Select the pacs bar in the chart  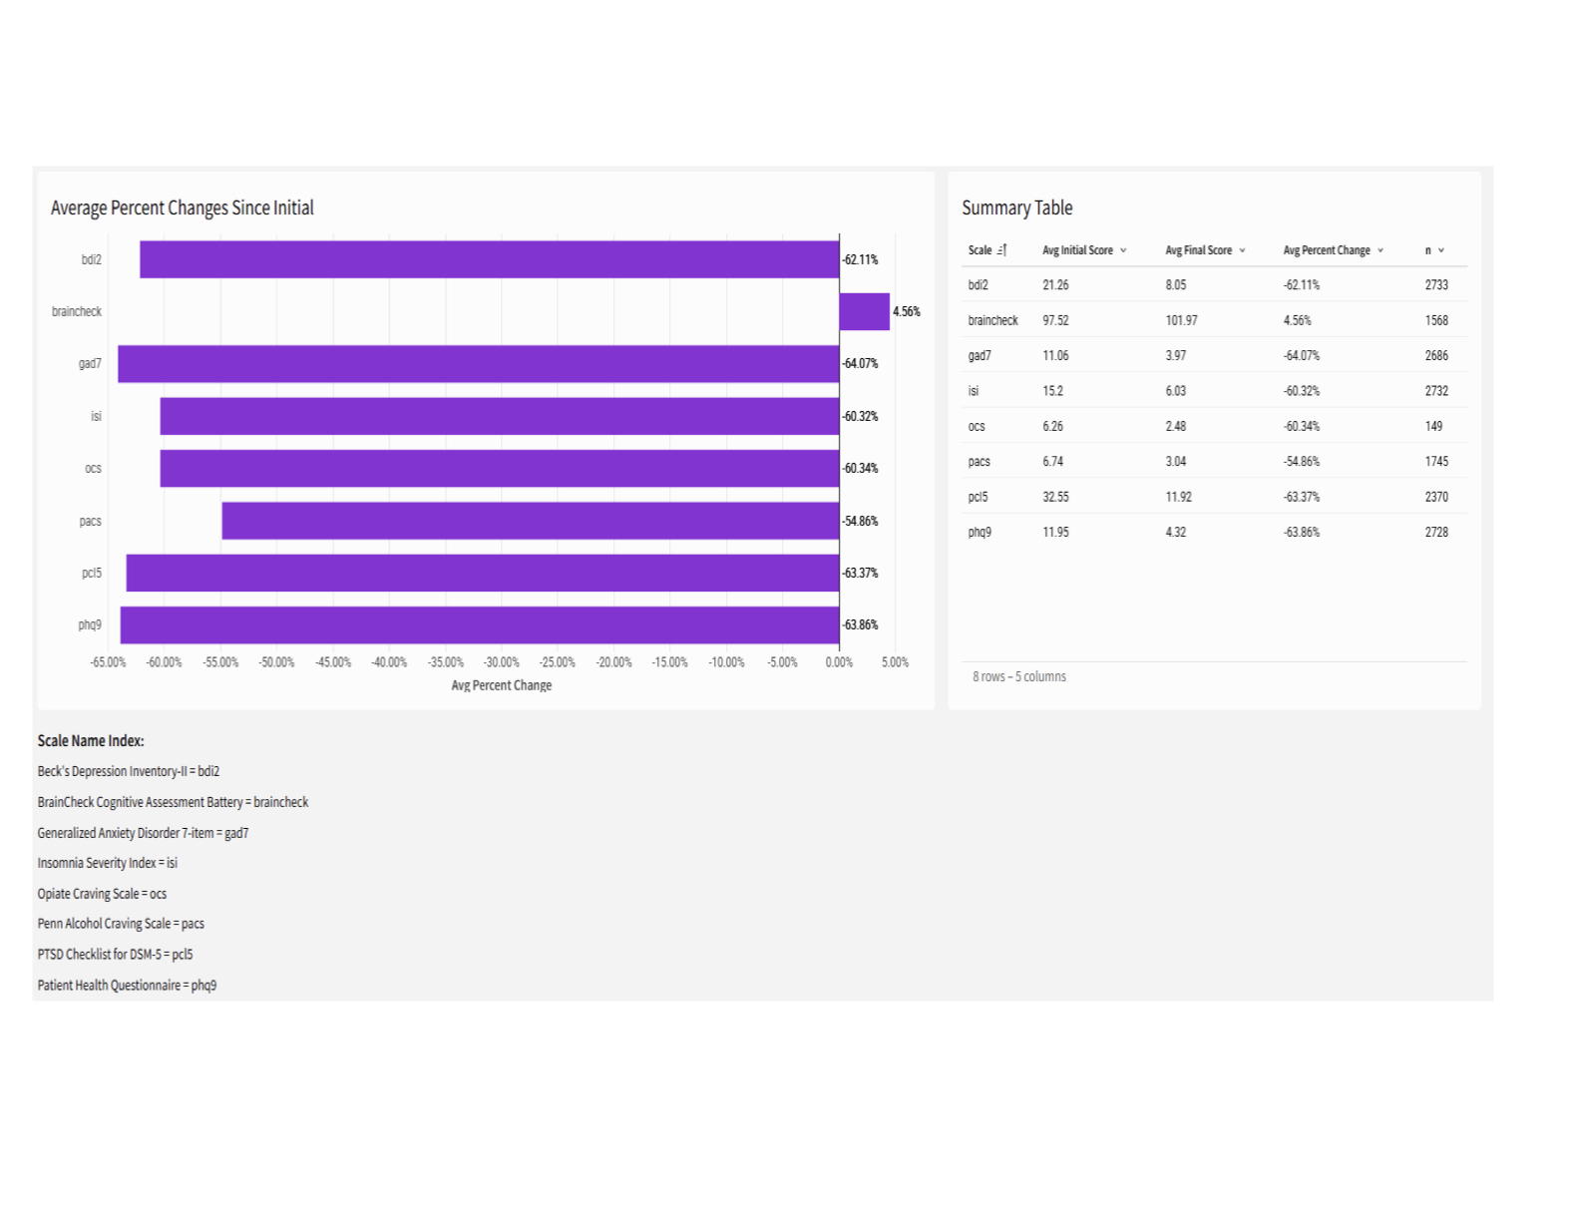(530, 521)
